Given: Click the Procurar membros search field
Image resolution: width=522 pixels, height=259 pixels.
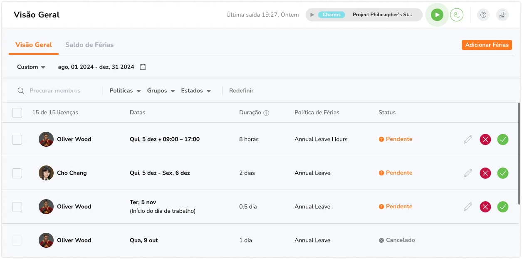Looking at the screenshot, I should coord(55,91).
